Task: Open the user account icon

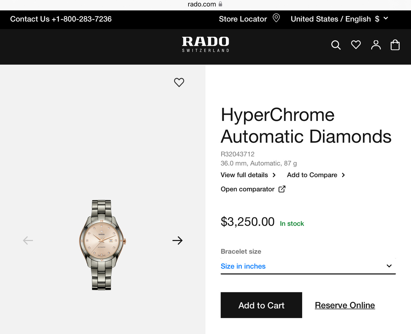Action: click(376, 45)
